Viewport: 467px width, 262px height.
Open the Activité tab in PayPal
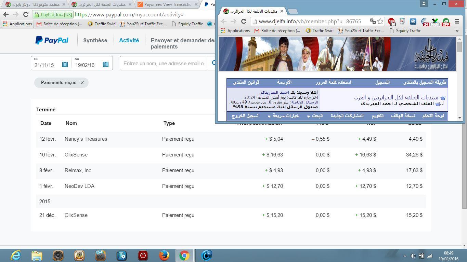pyautogui.click(x=129, y=40)
